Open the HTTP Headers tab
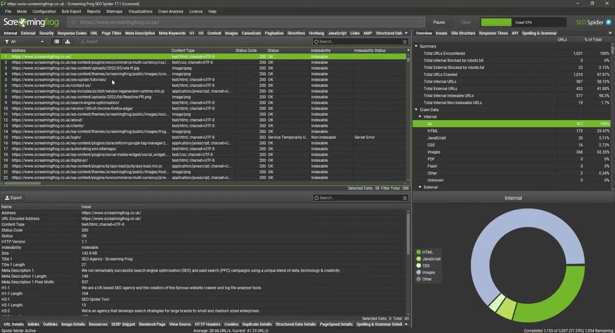This screenshot has height=333, width=615. [208, 324]
